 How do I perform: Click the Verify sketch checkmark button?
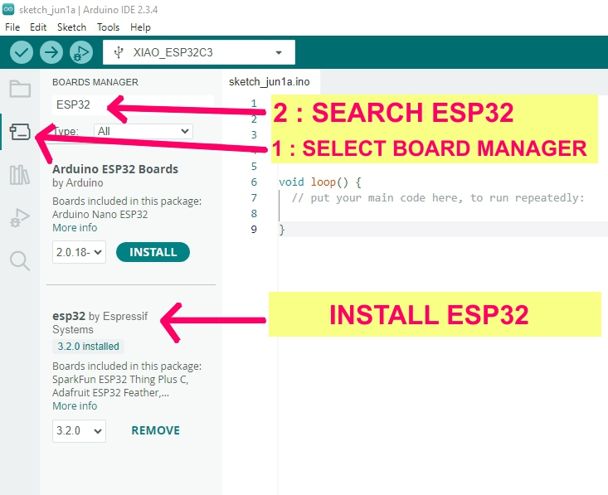22,52
